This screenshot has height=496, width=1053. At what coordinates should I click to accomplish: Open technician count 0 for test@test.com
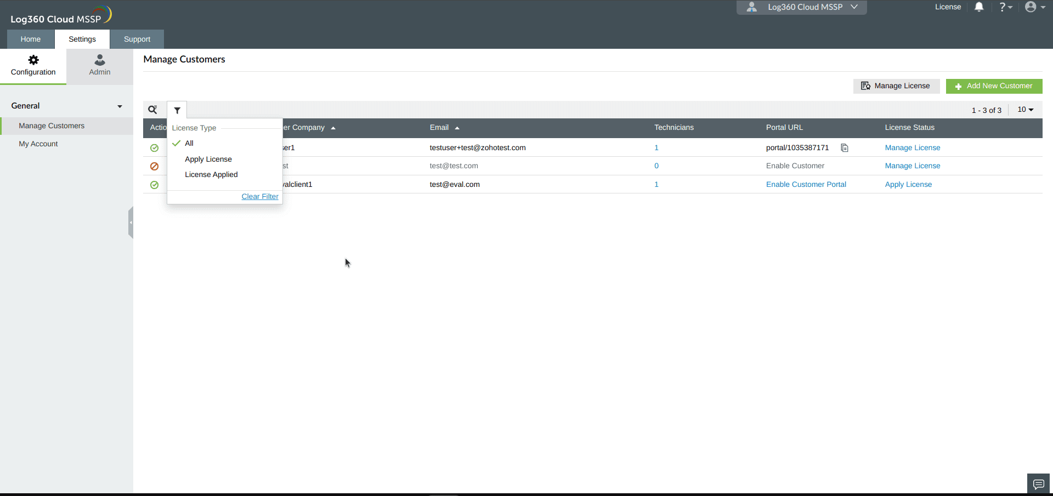[656, 166]
